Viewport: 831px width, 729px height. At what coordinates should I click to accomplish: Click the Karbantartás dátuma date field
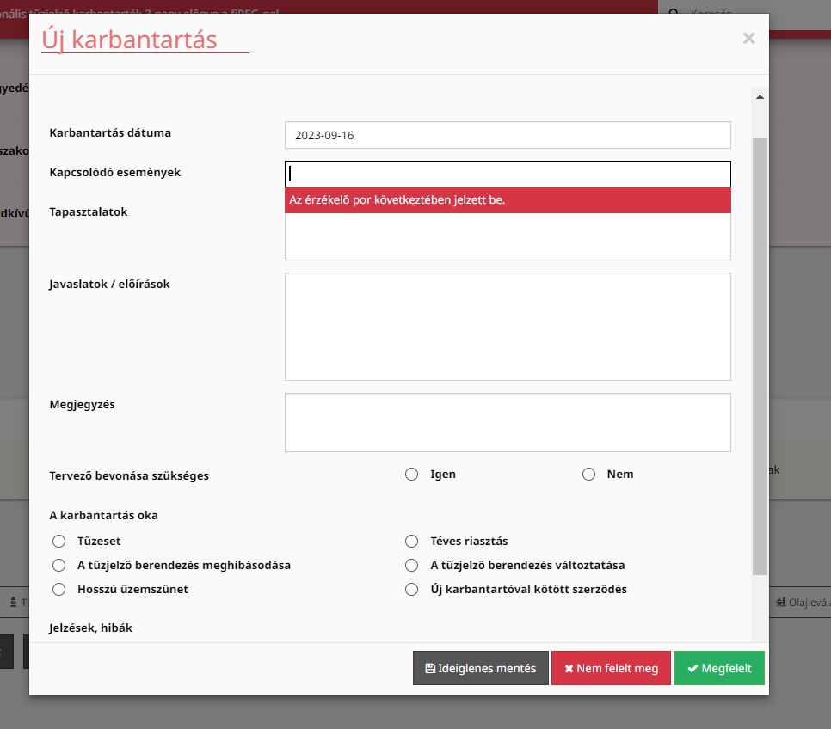coord(508,135)
